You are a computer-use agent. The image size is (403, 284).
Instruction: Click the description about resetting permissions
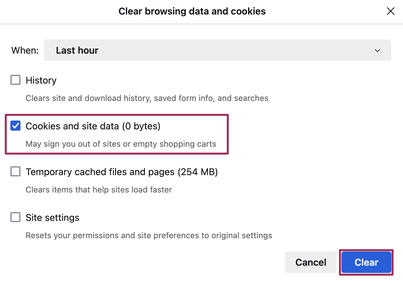(149, 235)
